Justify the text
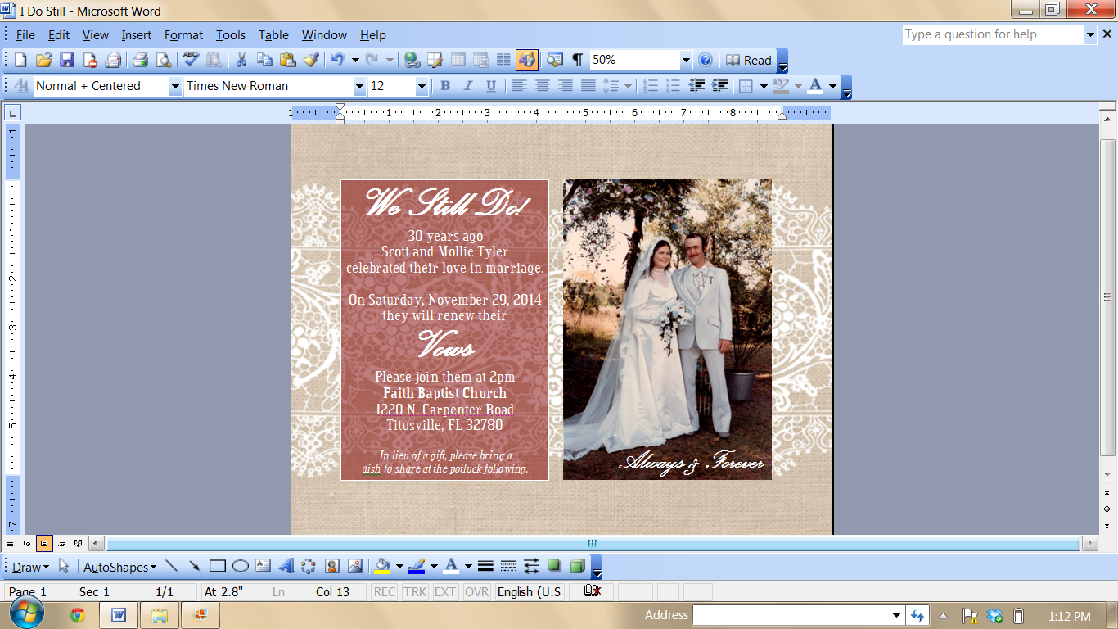This screenshot has height=629, width=1118. (588, 86)
